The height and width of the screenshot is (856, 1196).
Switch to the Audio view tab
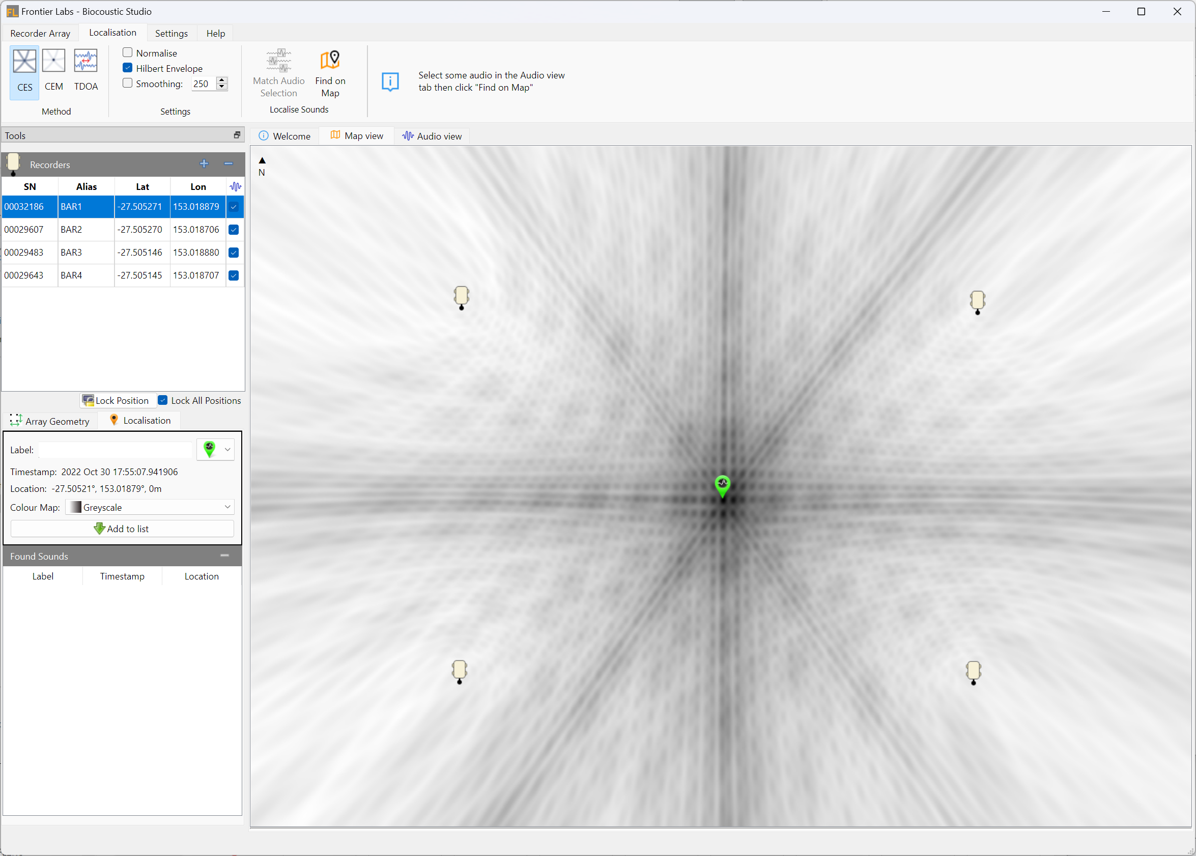point(432,136)
